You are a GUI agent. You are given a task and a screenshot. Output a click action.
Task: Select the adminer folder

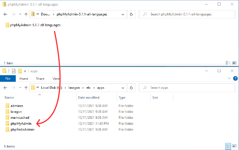17,106
